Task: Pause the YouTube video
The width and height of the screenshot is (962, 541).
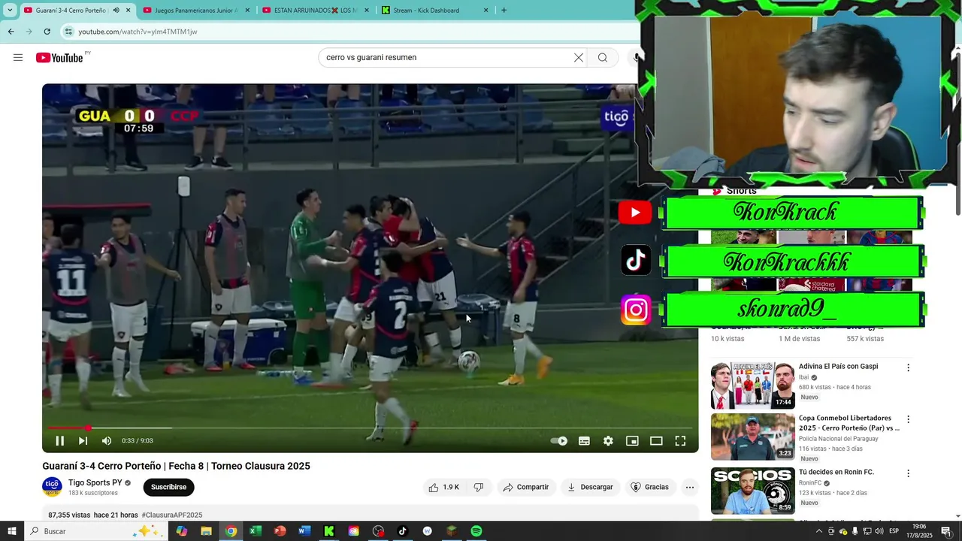Action: [59, 441]
